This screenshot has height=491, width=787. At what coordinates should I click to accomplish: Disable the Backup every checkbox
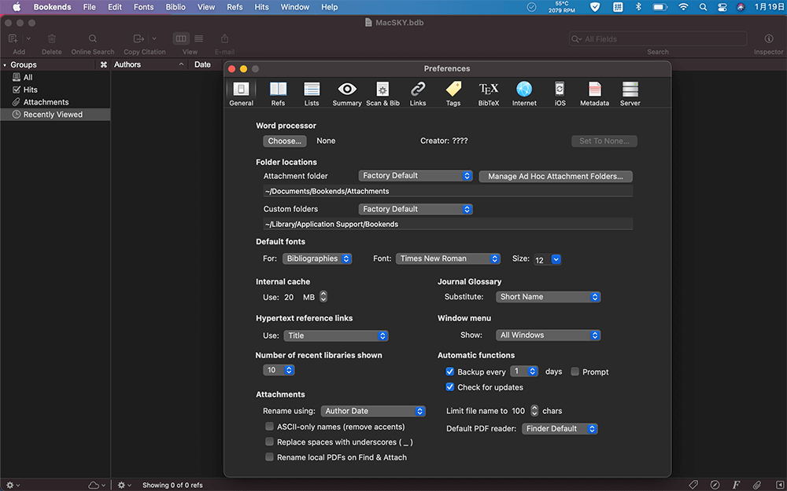tap(450, 372)
